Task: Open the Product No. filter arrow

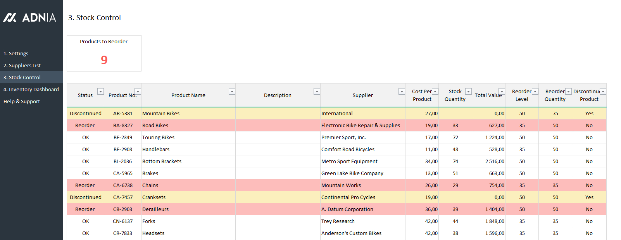Action: pyautogui.click(x=138, y=92)
